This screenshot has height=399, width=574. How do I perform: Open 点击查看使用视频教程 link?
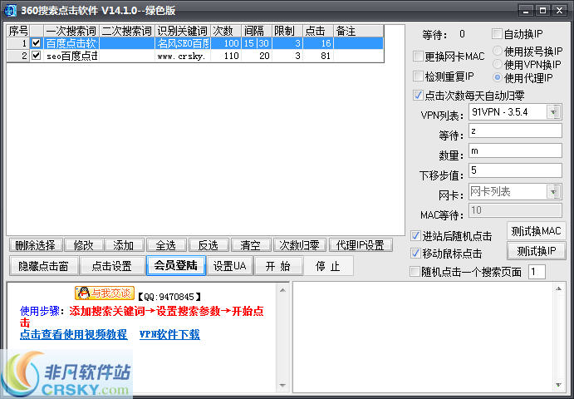[x=74, y=334]
